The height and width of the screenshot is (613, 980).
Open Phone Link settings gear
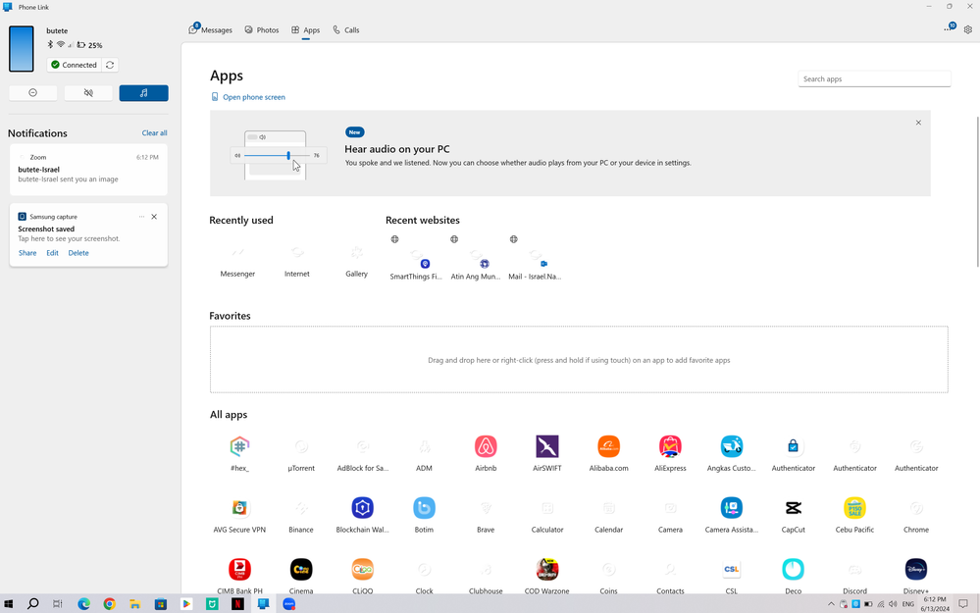click(968, 29)
